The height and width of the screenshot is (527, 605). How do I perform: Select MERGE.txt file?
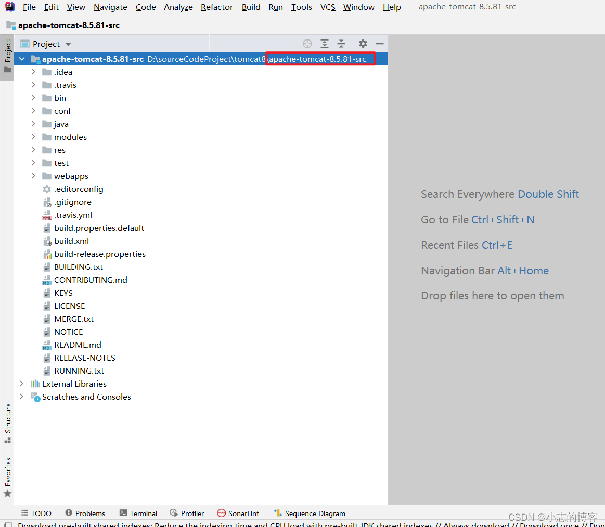pos(74,319)
